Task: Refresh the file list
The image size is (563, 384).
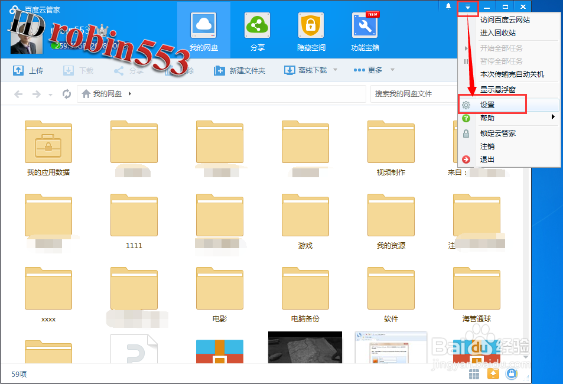Action: tap(66, 94)
